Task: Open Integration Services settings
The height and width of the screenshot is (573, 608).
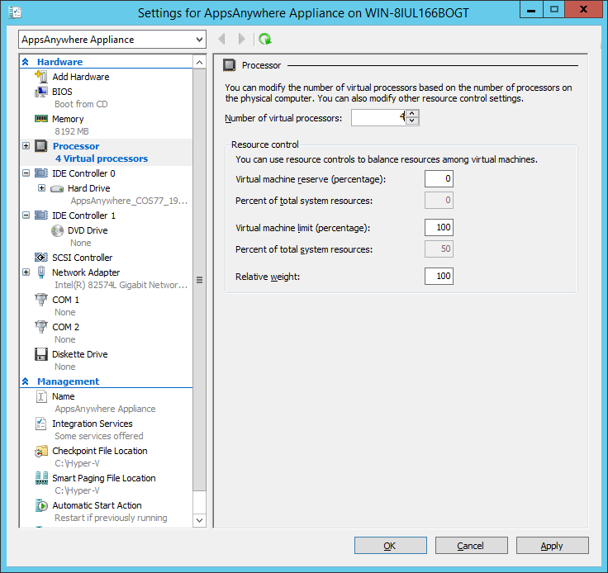Action: click(x=92, y=424)
